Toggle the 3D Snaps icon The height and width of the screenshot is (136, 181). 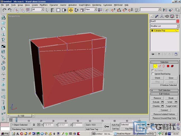113,10
